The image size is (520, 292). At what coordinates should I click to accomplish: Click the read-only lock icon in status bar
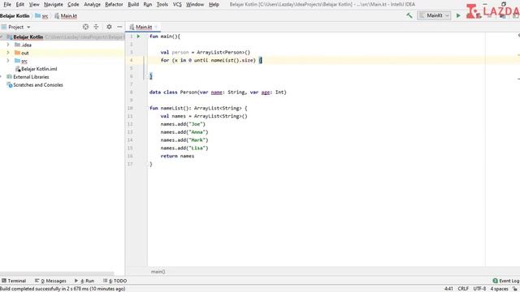point(515,289)
